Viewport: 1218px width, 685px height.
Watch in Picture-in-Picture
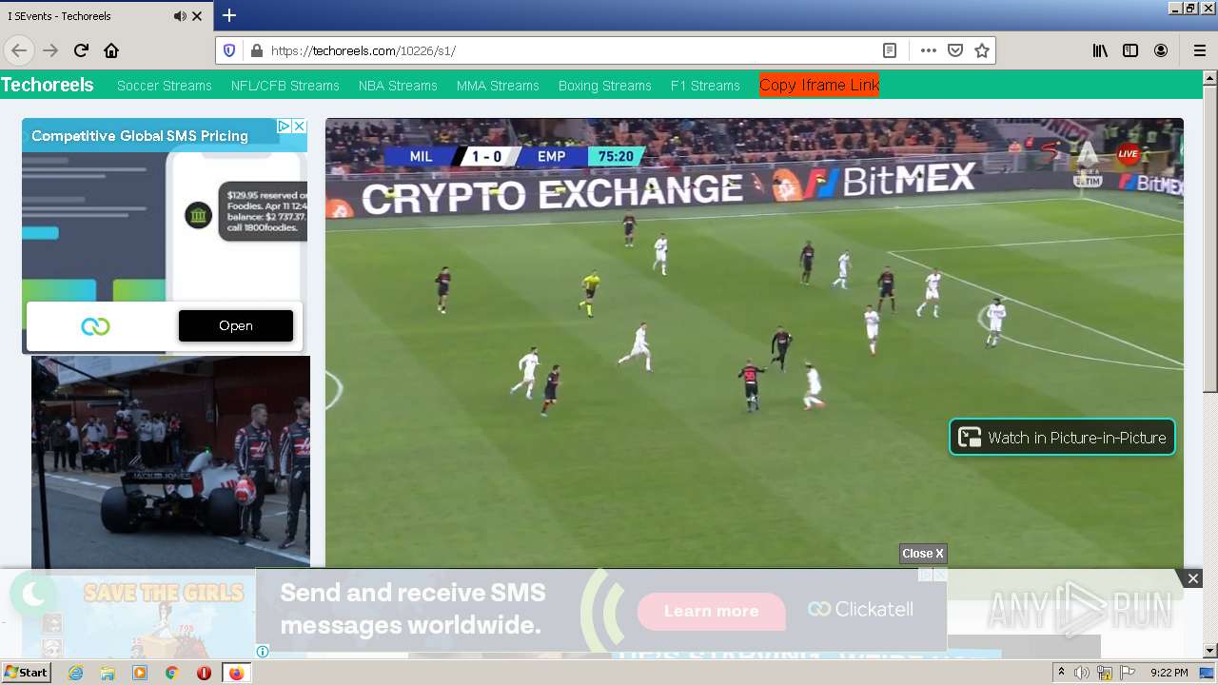coord(1062,438)
